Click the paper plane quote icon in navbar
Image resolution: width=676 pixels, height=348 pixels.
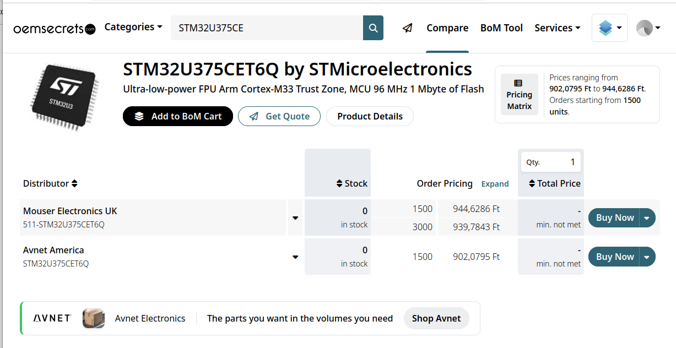pyautogui.click(x=407, y=28)
